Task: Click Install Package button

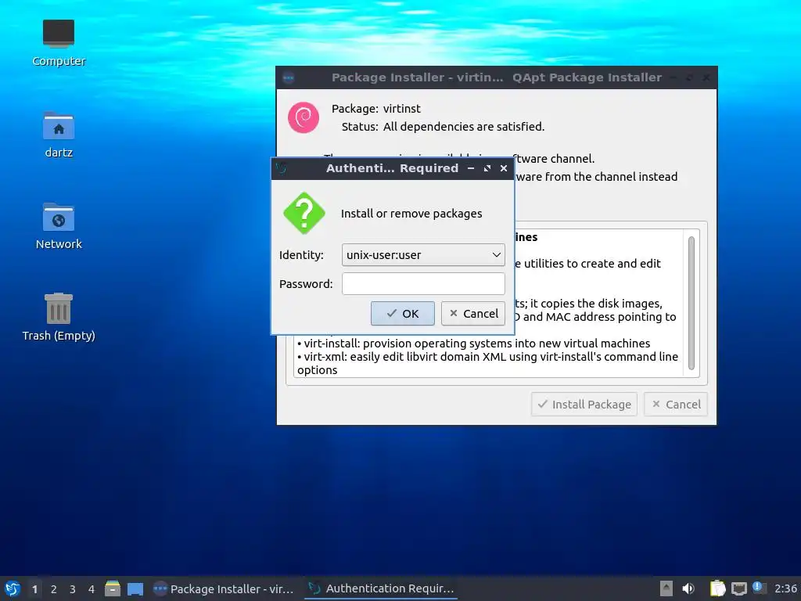Action: coord(584,405)
